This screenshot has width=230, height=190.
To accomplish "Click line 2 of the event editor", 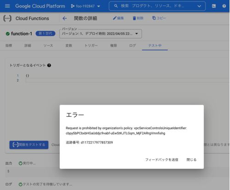I will point(127,80).
